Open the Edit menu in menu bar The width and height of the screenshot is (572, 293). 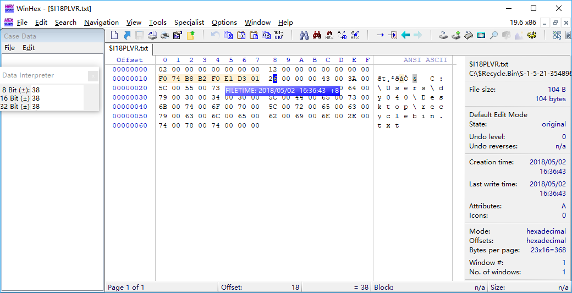41,22
